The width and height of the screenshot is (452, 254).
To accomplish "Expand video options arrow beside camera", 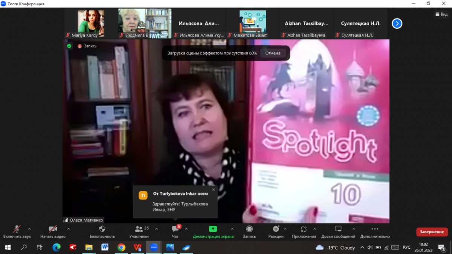I will pos(68,229).
